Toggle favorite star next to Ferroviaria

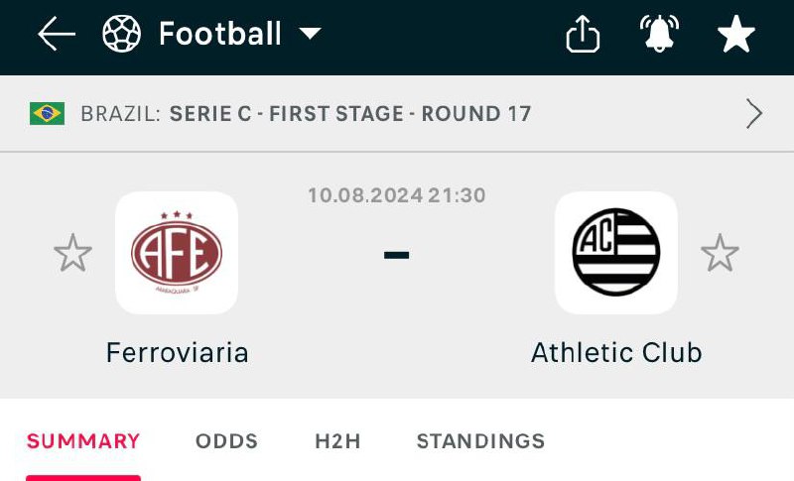(x=72, y=254)
